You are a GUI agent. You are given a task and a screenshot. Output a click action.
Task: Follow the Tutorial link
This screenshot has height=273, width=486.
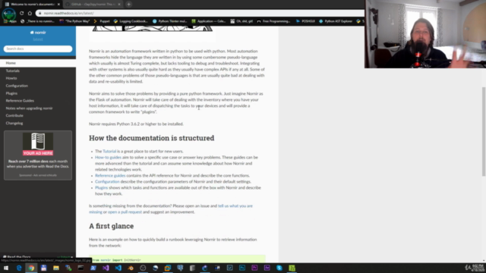109,152
